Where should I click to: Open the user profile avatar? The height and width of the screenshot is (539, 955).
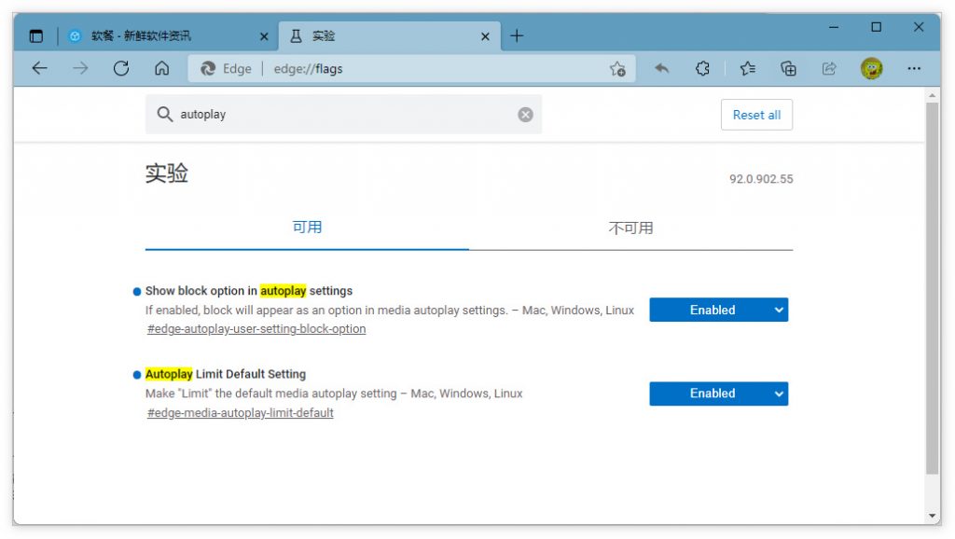click(871, 68)
